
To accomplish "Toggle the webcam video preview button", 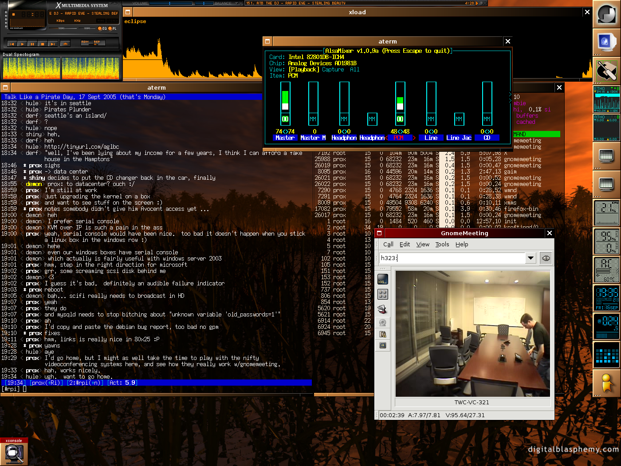I will tap(382, 322).
